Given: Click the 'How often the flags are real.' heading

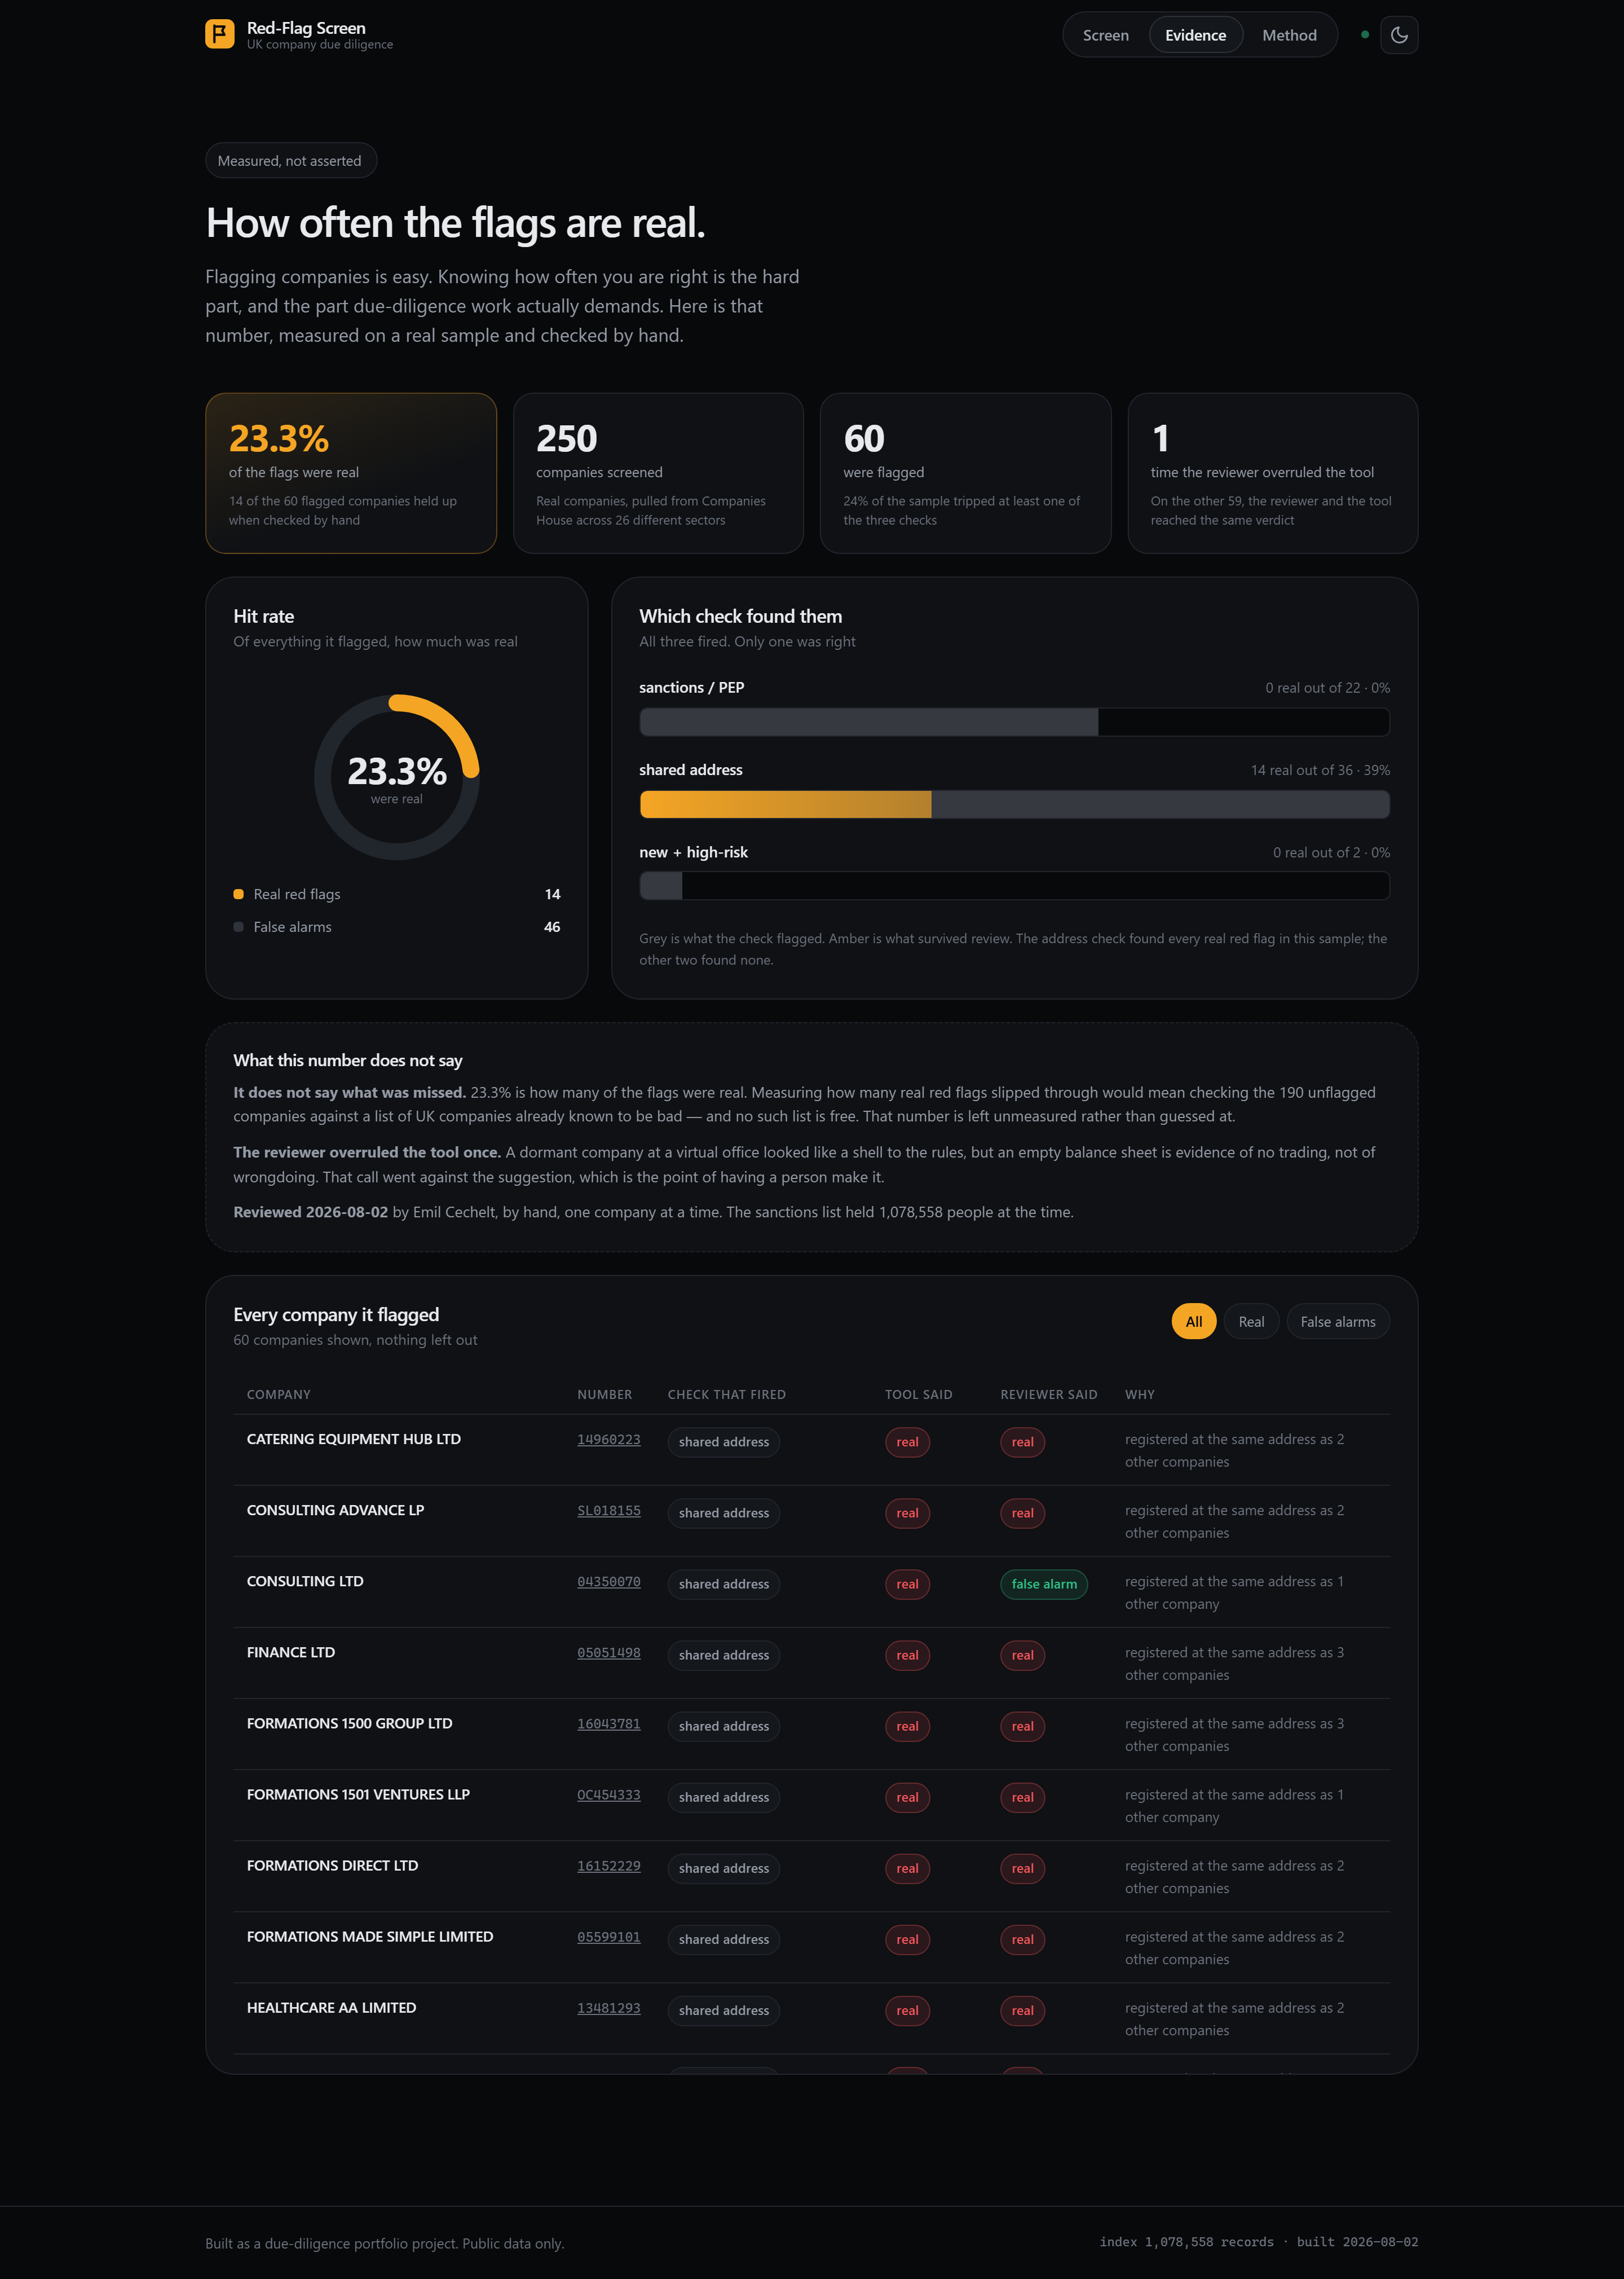Looking at the screenshot, I should [x=455, y=223].
